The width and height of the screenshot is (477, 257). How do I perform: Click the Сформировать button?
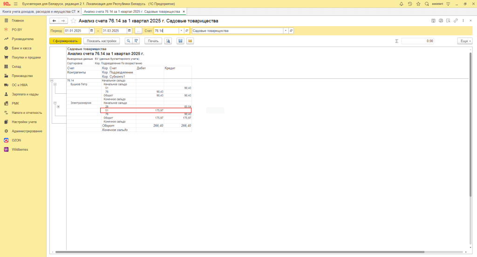tap(65, 41)
